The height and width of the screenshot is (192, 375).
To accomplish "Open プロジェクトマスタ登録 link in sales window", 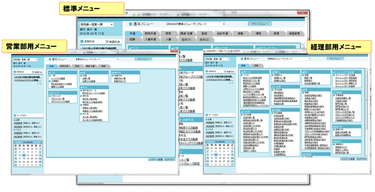I will point(60,102).
